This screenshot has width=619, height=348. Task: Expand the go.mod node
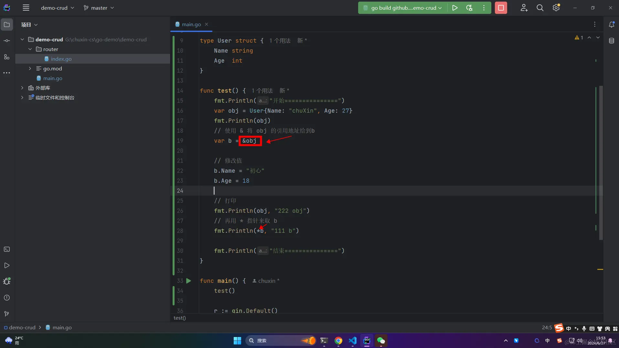30,68
